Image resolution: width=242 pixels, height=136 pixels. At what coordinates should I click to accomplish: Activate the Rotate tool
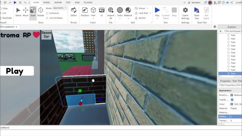(x=40, y=12)
